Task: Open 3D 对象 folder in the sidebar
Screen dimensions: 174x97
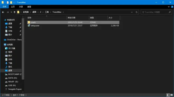Action: coord(12,48)
